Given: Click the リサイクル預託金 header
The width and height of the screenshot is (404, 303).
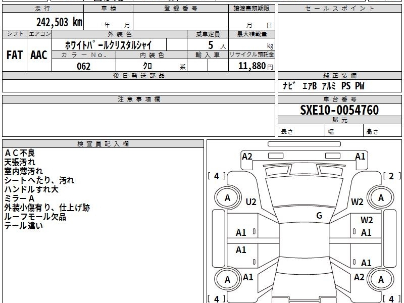Looking at the screenshot, I should point(251,55).
